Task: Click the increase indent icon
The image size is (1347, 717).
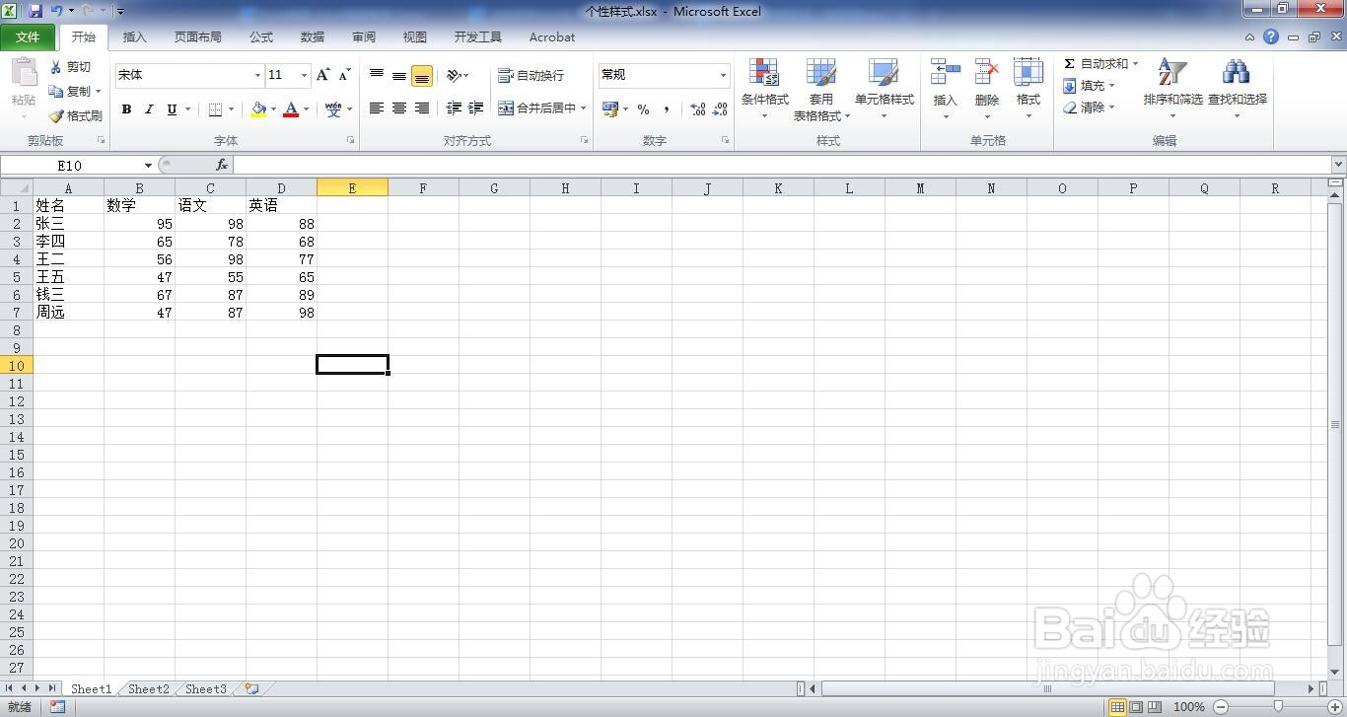Action: click(476, 108)
